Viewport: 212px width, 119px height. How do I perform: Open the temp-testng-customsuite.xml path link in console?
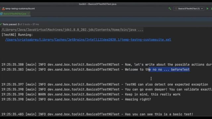point(88,40)
